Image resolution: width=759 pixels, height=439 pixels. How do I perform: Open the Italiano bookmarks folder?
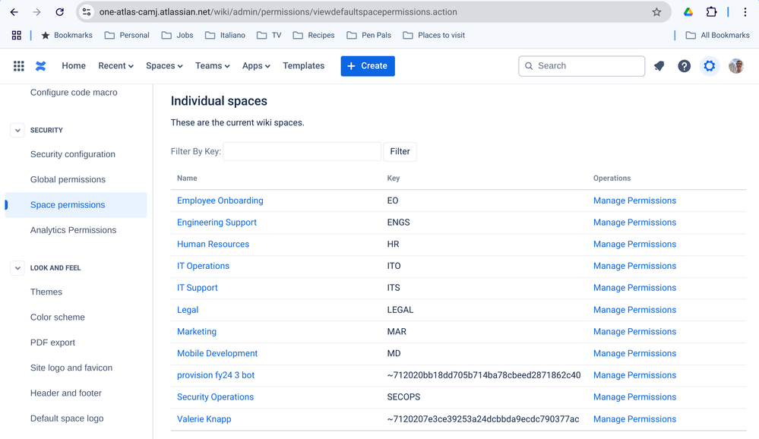pos(225,36)
